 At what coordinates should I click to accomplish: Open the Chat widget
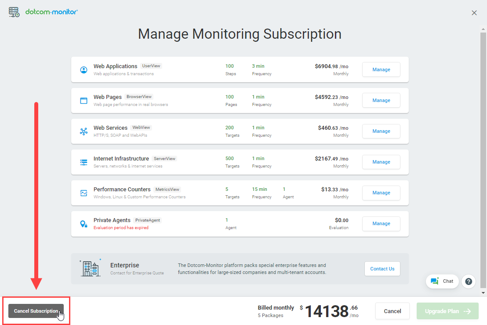point(442,281)
